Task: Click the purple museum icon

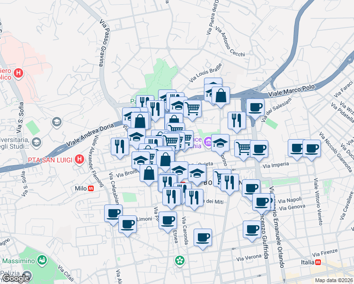Action: 208,142
